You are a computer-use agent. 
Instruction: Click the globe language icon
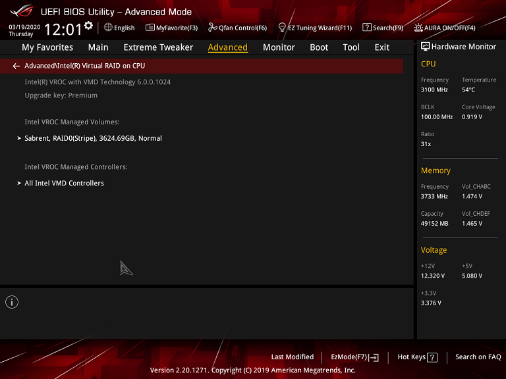coord(108,27)
